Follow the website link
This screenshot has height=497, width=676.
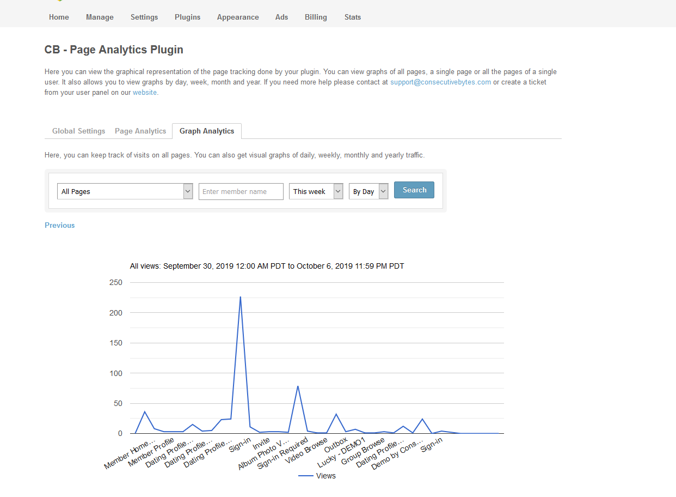pos(145,93)
